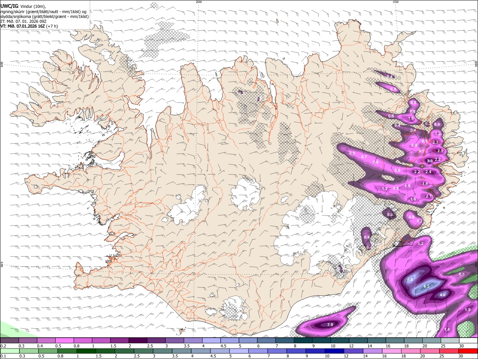Click the dark teal 8 swatch in top legend row
This screenshot has height=359, width=478.
coord(303,341)
